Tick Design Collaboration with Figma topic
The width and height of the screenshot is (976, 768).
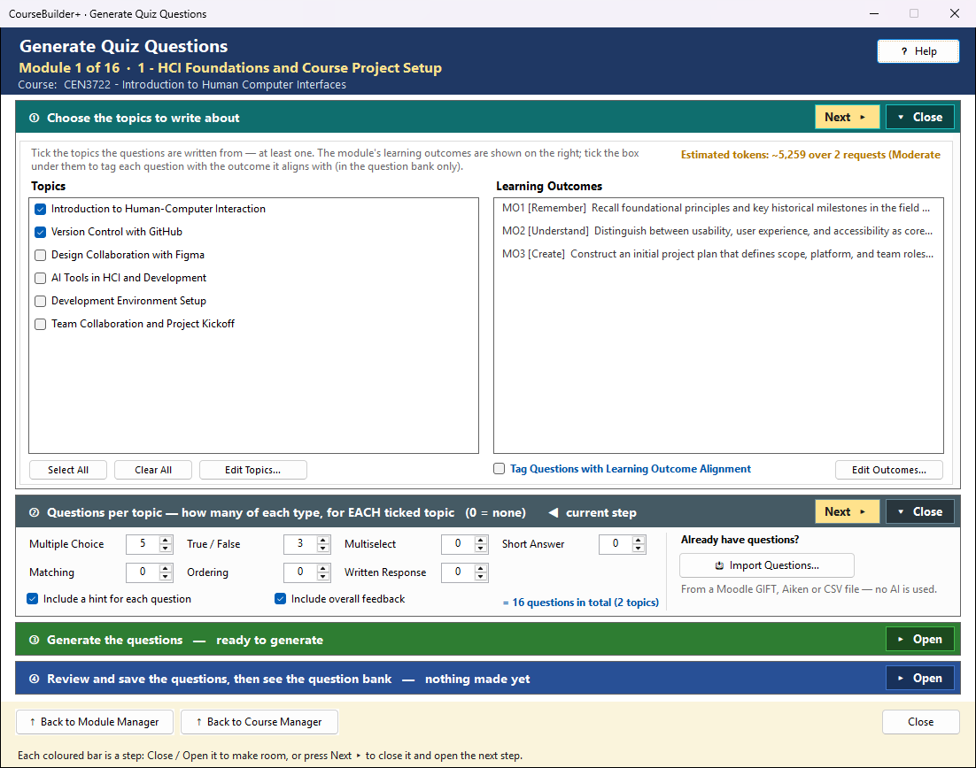click(41, 255)
